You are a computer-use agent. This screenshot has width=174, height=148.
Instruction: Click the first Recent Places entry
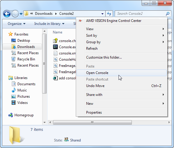click(28, 53)
